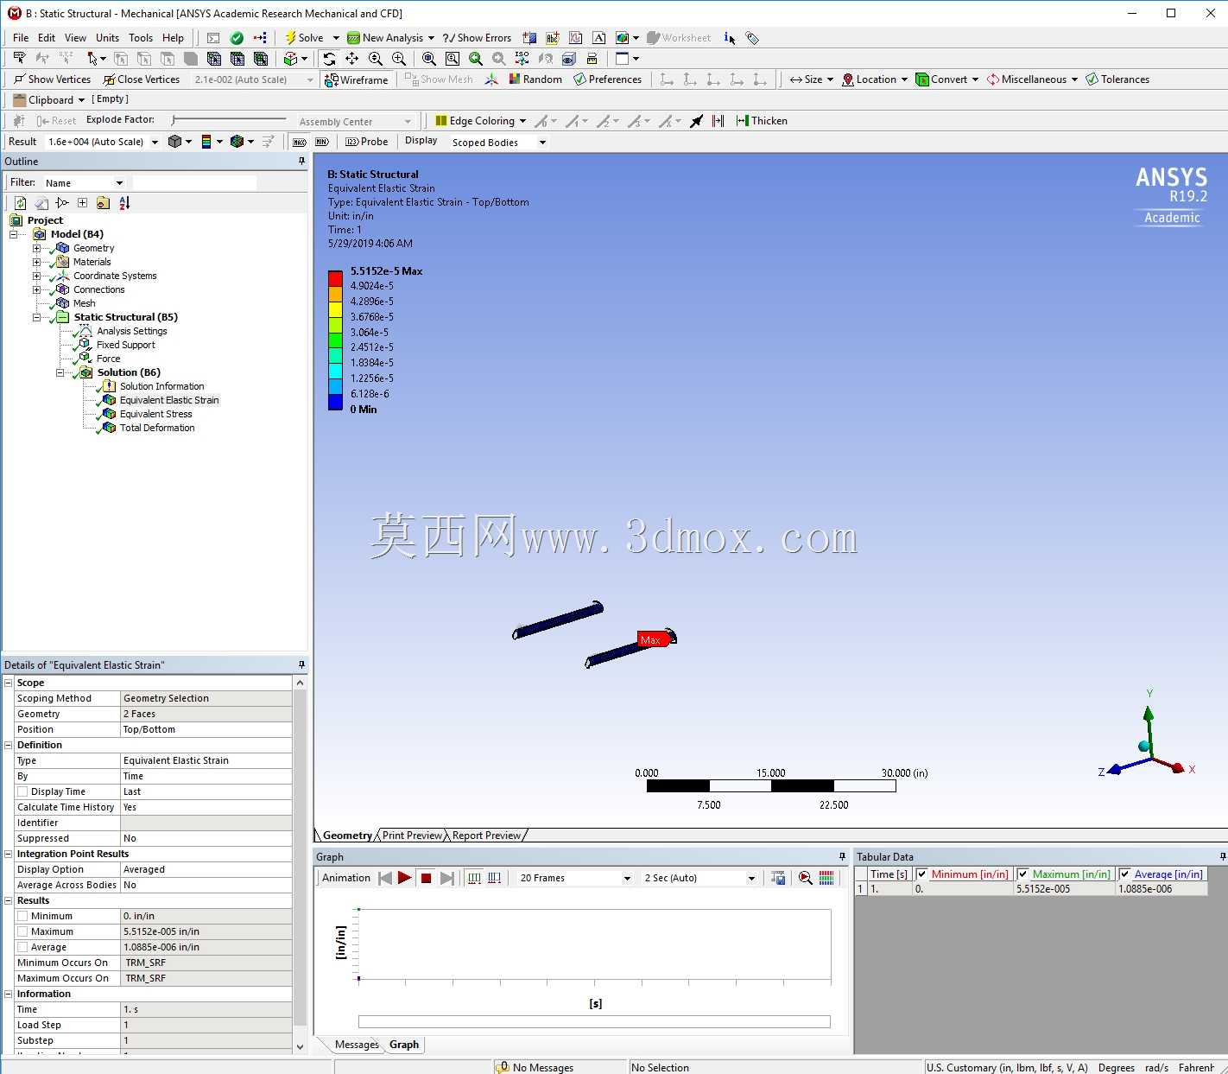Collapse the Static Structural (B5) node
This screenshot has height=1074, width=1228.
36,317
